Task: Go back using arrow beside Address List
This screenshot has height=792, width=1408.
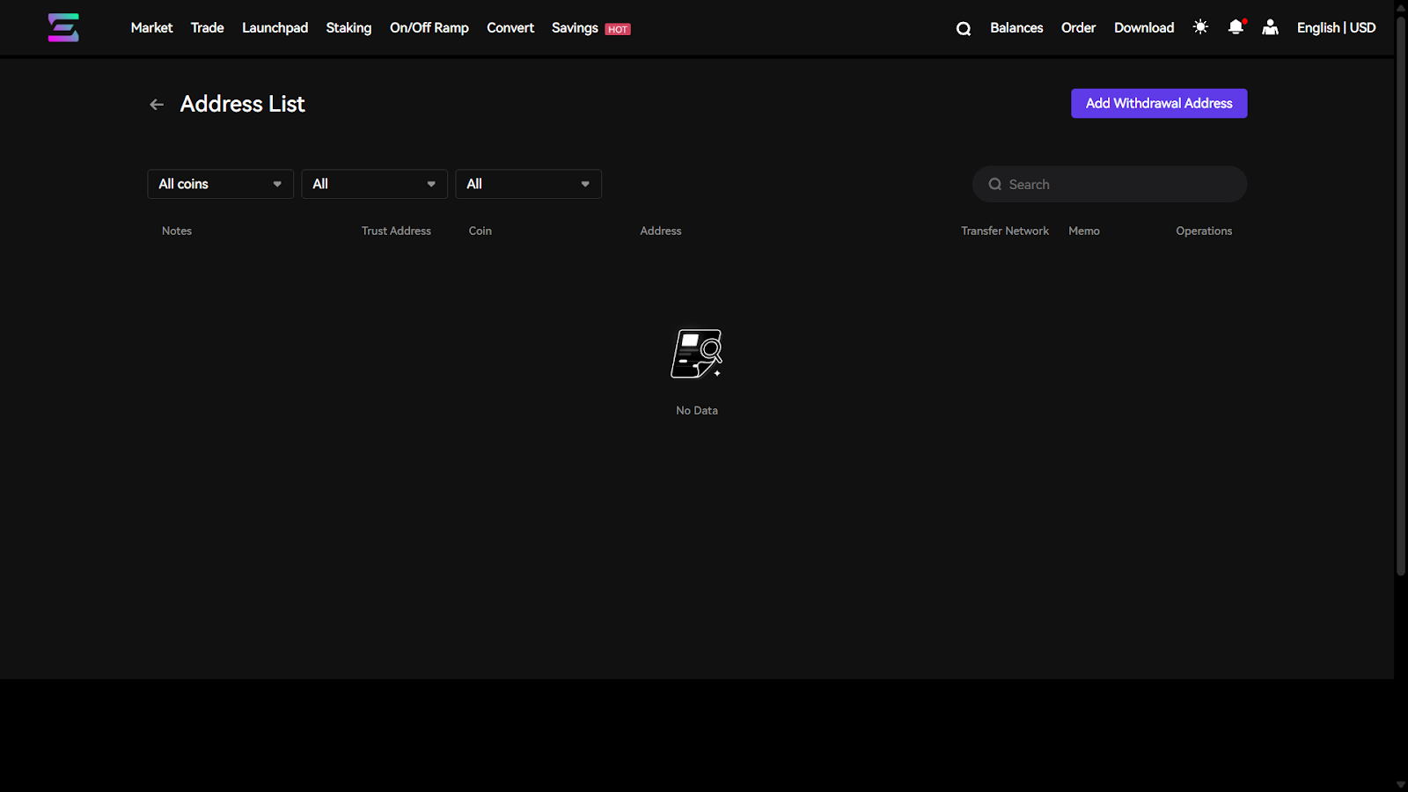Action: pyautogui.click(x=157, y=105)
